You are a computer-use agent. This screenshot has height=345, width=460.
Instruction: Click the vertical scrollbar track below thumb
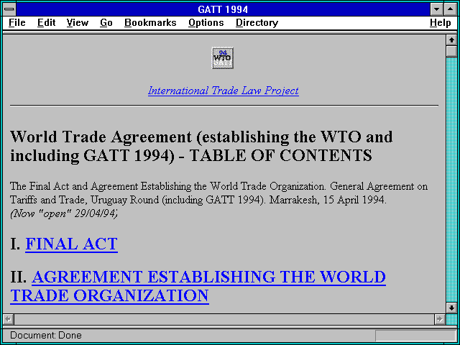pyautogui.click(x=451, y=180)
